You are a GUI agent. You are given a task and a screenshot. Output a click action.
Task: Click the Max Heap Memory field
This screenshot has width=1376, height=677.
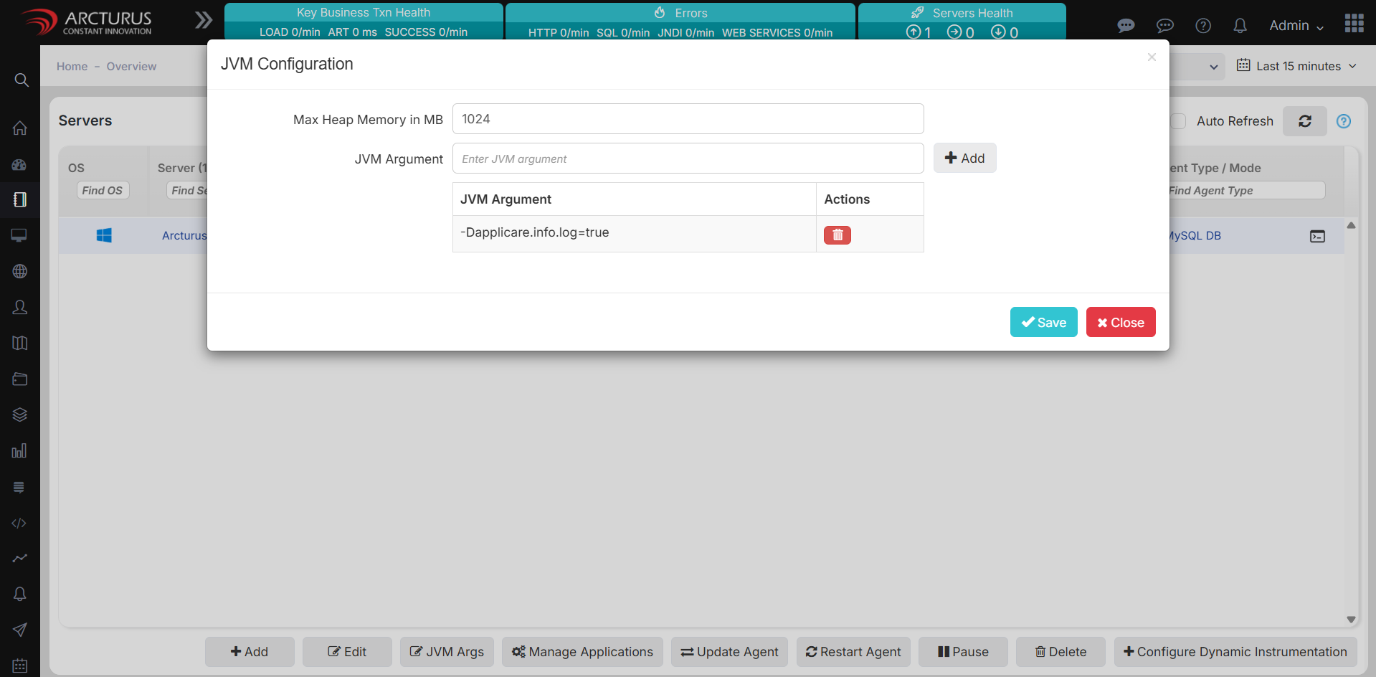pos(688,119)
